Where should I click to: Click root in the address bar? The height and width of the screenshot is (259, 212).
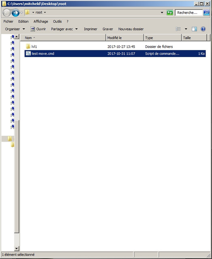tap(39, 13)
